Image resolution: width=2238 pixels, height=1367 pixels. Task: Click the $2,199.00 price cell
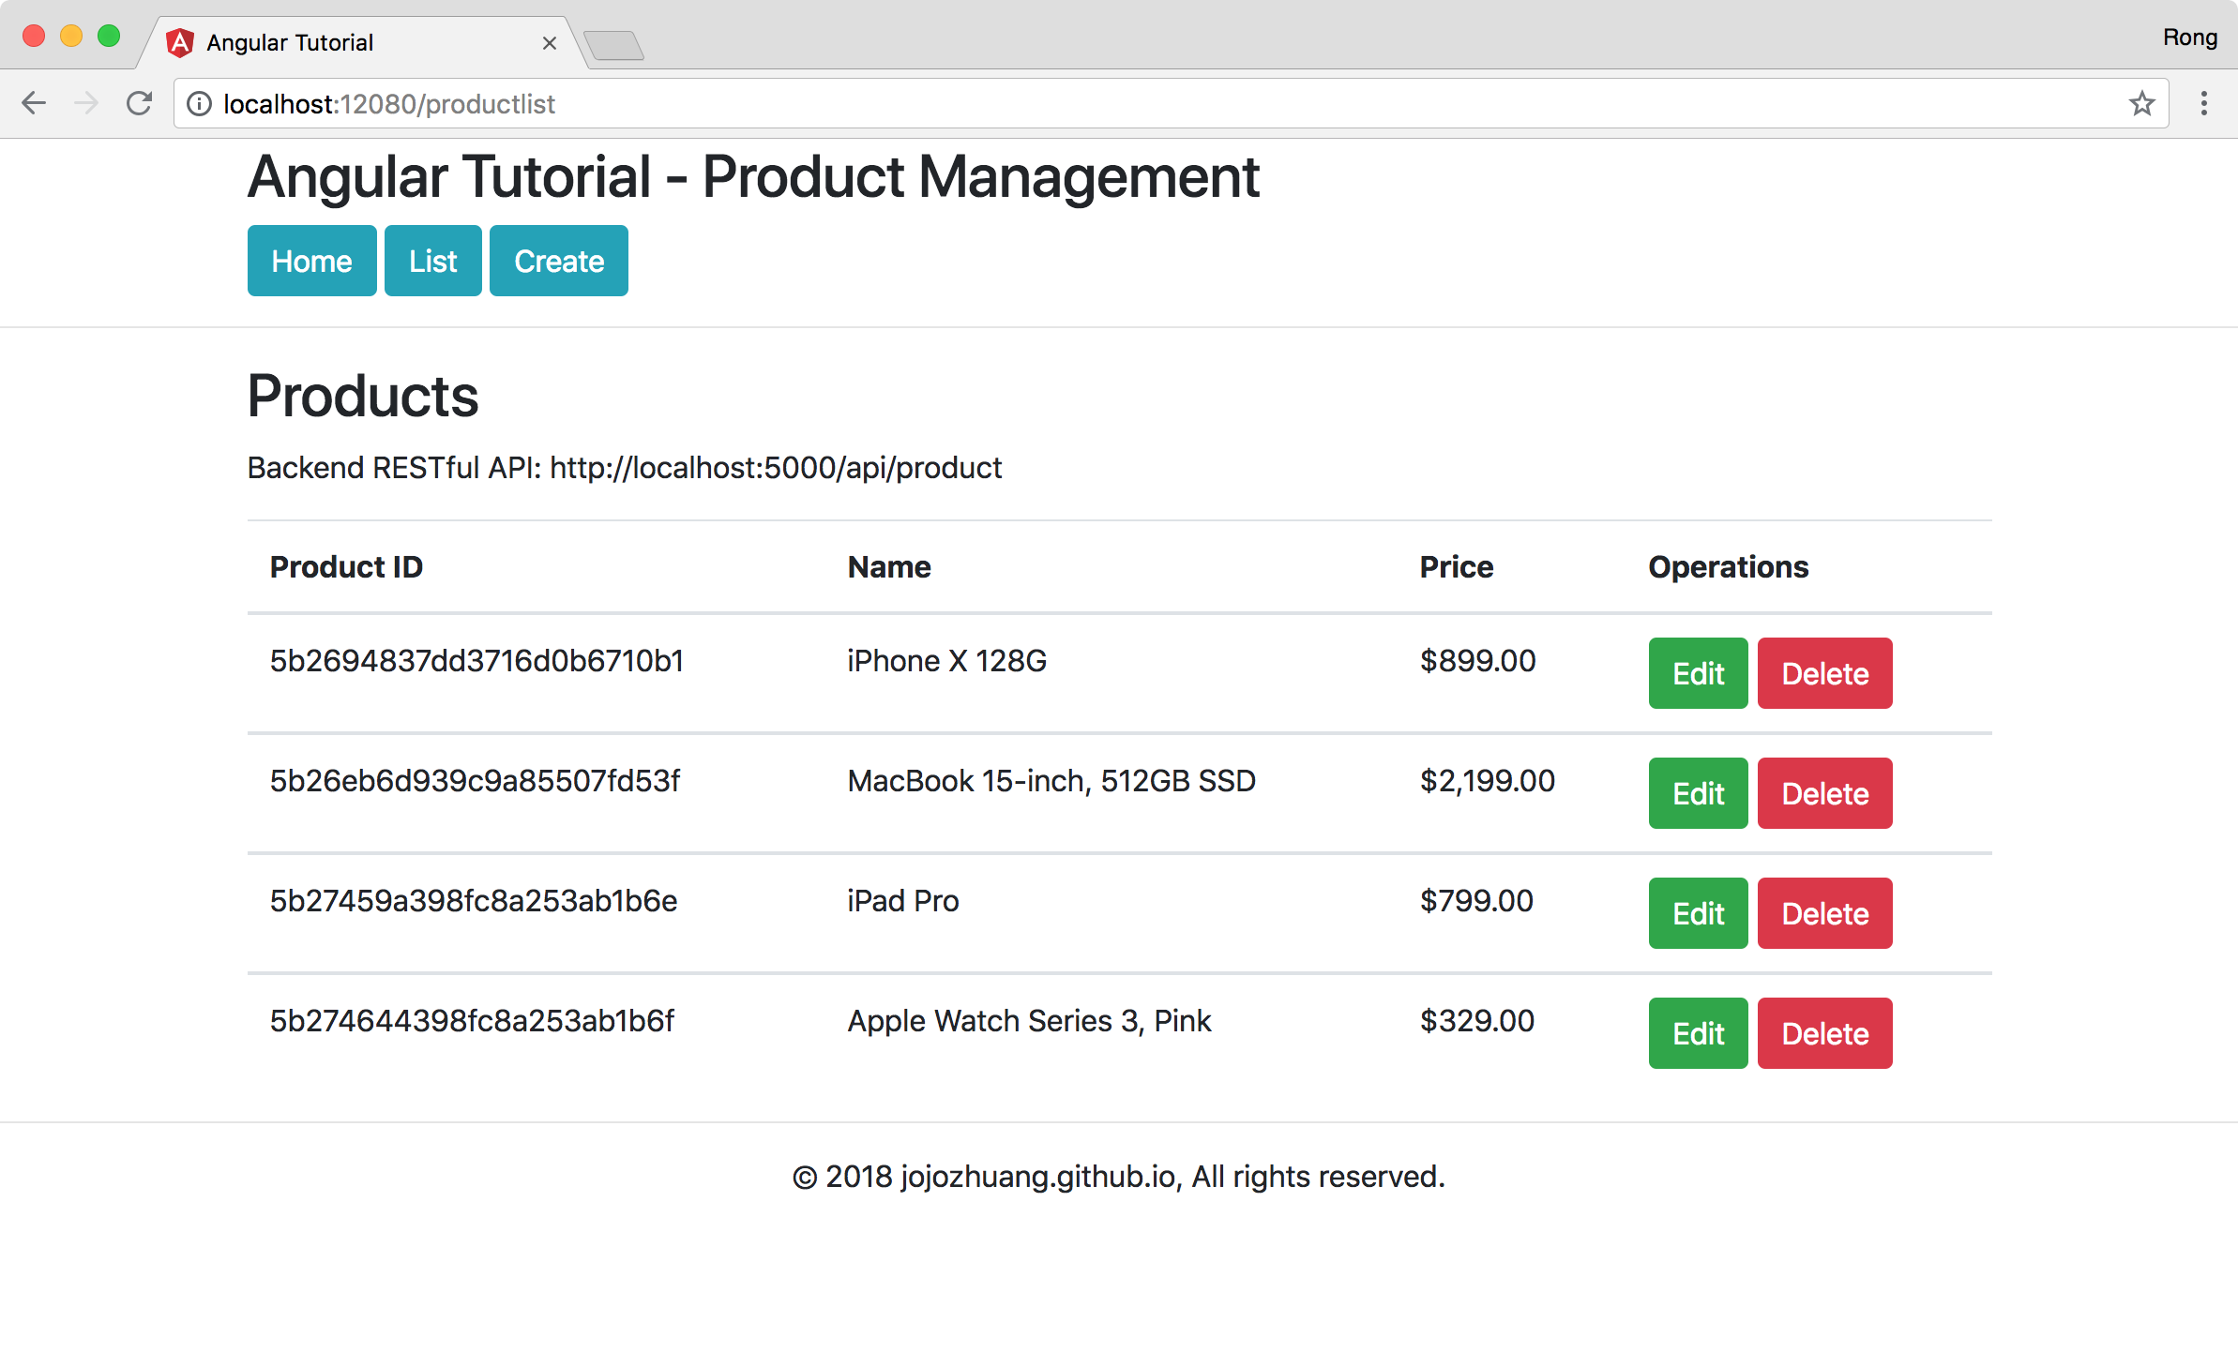1488,781
